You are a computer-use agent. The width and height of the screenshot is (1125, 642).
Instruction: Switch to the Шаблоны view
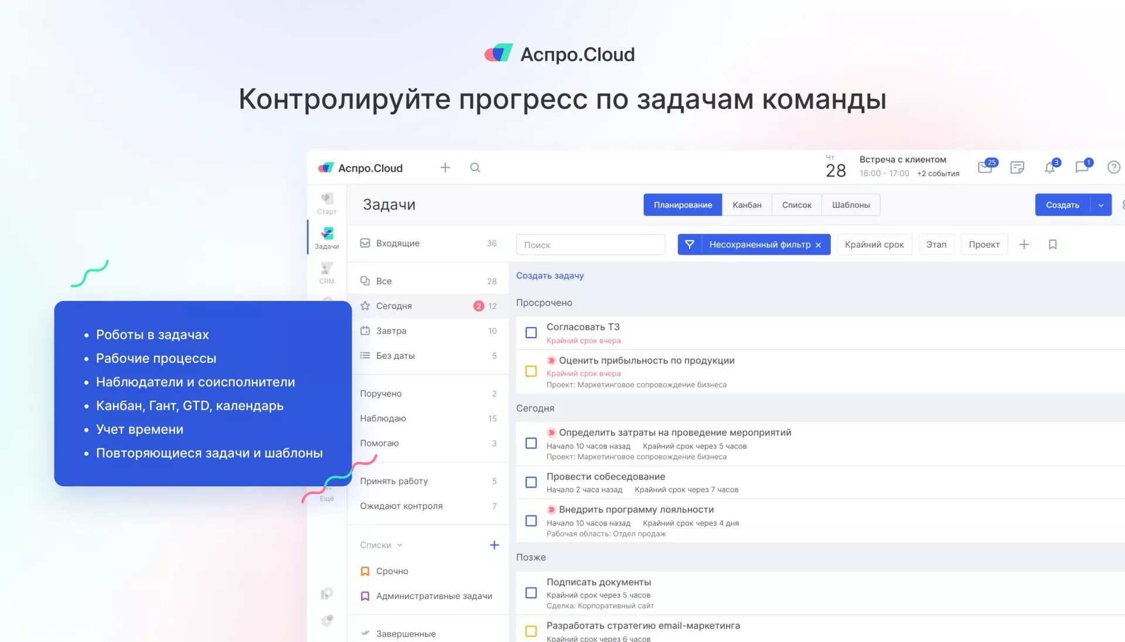(x=851, y=204)
